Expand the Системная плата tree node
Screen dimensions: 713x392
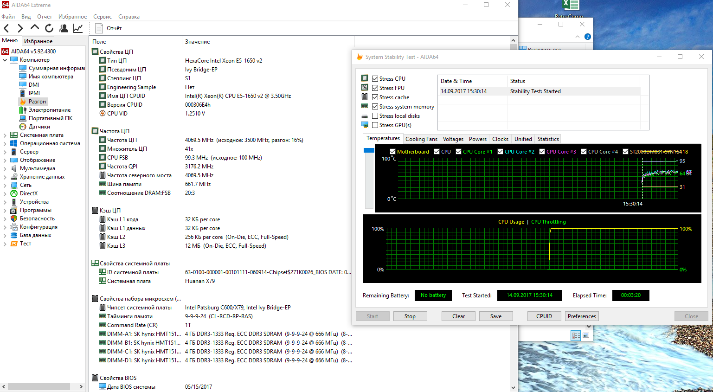pyautogui.click(x=5, y=135)
